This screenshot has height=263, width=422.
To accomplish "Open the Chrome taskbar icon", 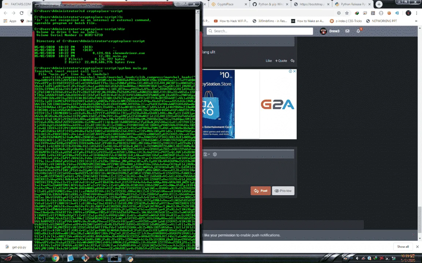I will click(56, 258).
